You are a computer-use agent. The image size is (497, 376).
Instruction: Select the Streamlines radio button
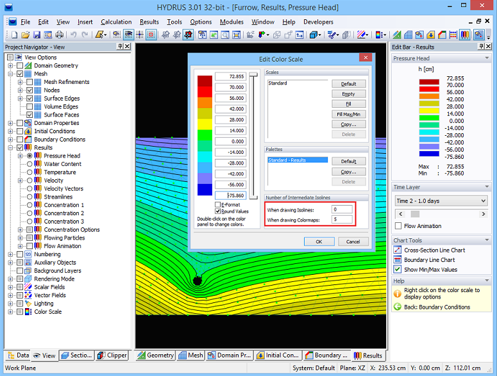pyautogui.click(x=29, y=197)
